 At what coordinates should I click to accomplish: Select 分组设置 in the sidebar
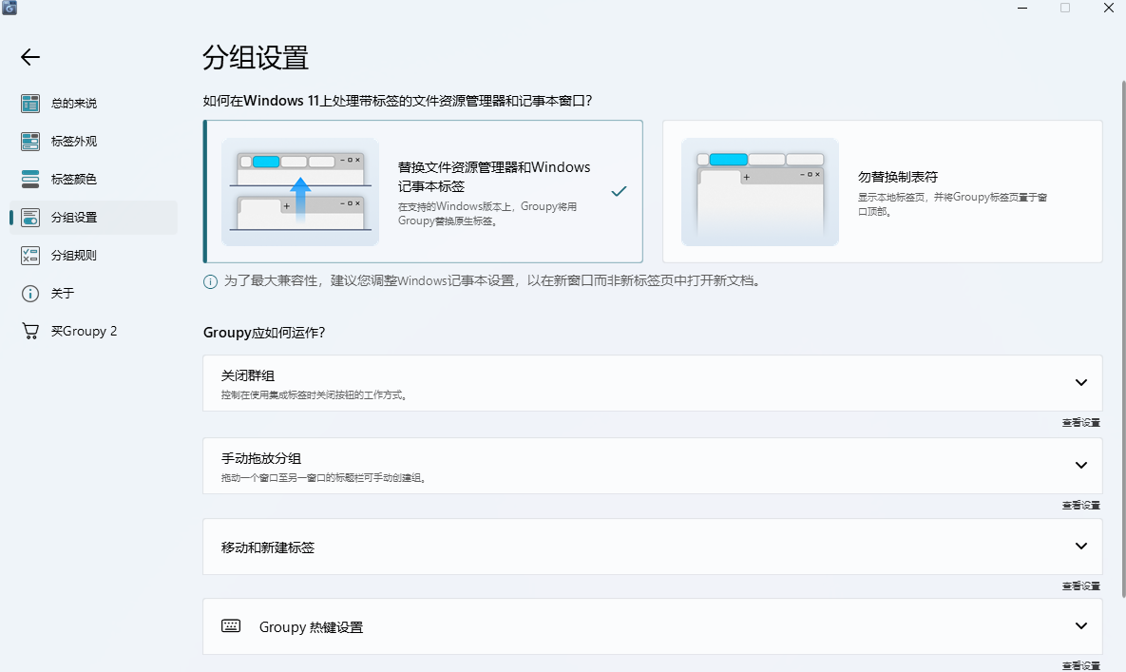[93, 218]
